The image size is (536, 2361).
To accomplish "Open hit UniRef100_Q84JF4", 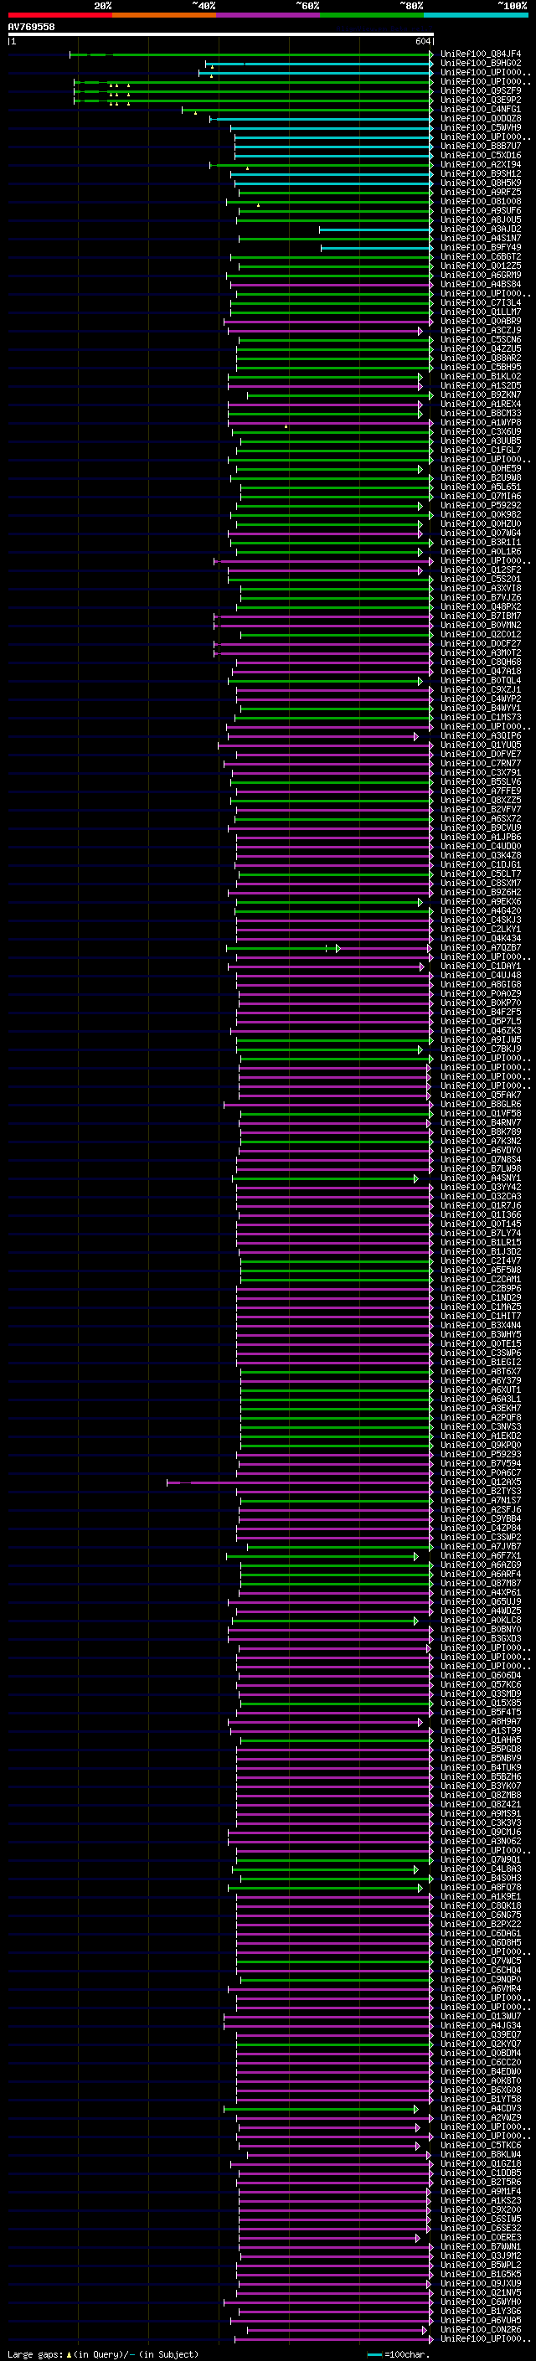I will point(481,54).
